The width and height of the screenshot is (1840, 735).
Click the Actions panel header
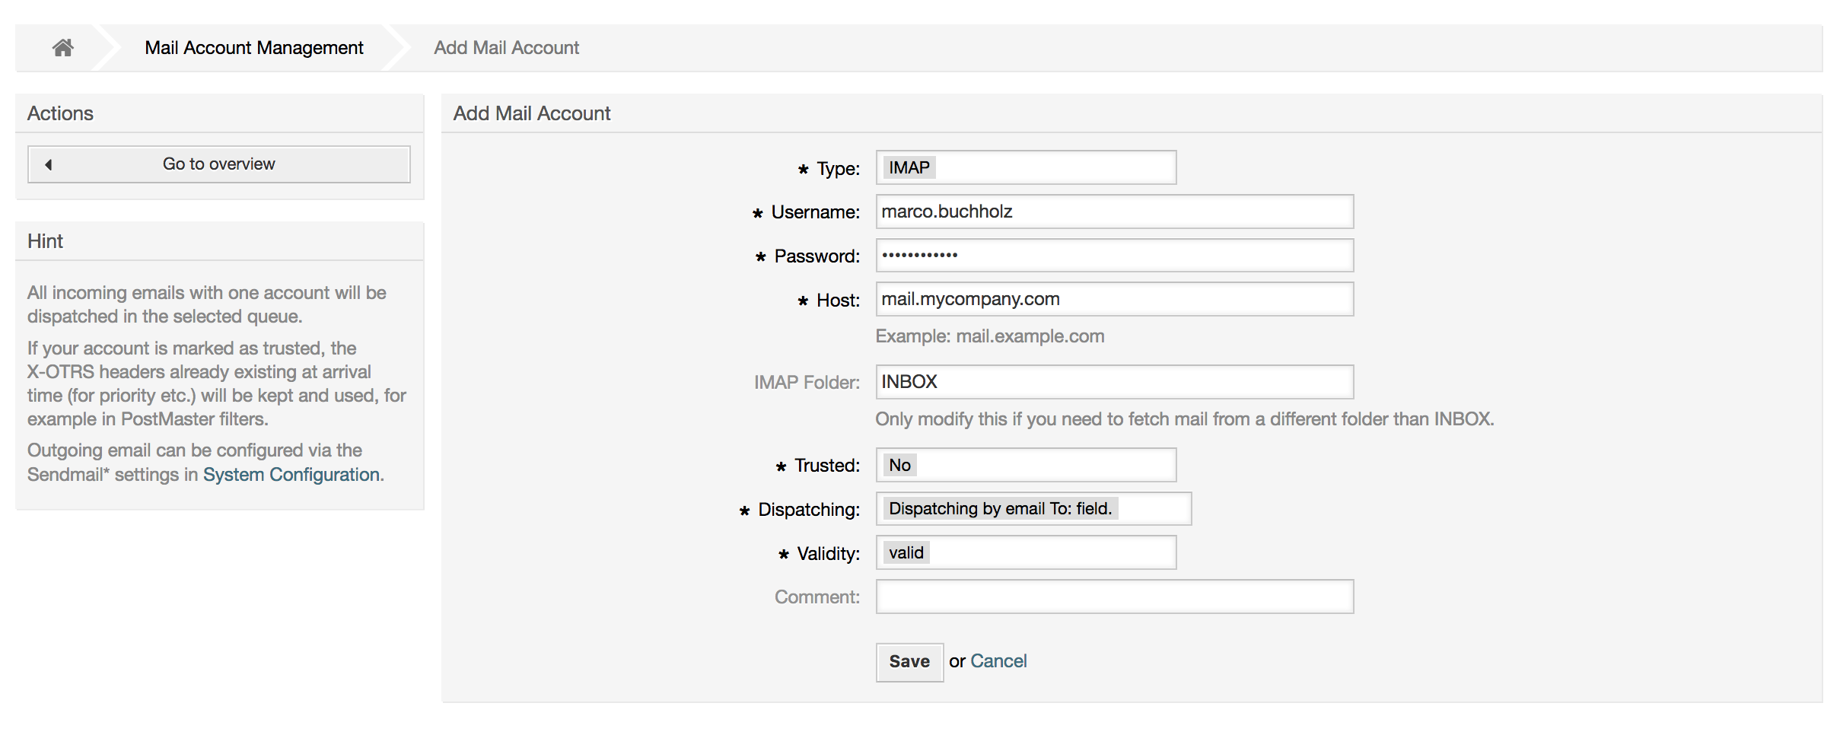point(61,113)
